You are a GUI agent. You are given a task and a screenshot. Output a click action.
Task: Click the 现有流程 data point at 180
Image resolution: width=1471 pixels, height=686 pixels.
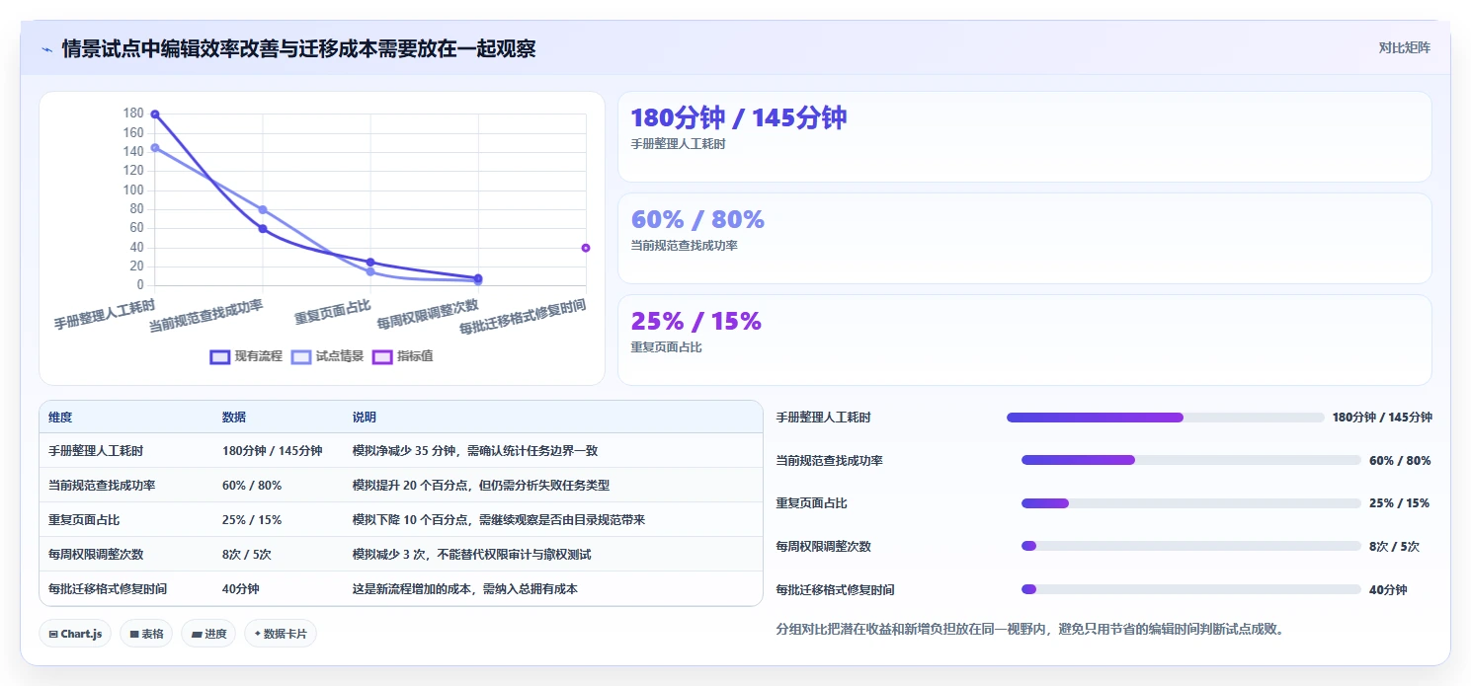[155, 114]
